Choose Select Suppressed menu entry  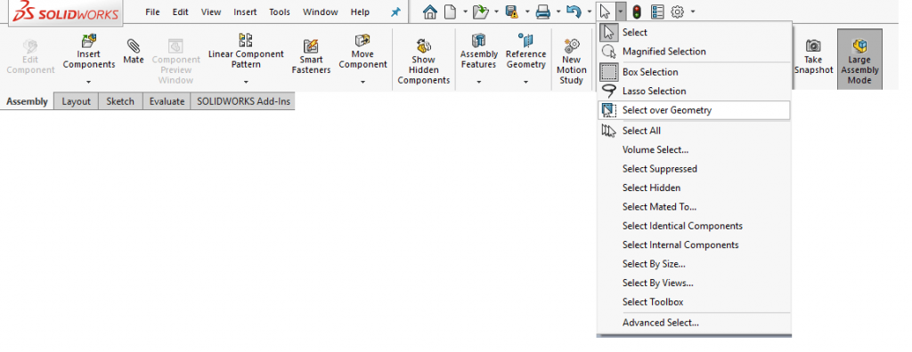[695, 169]
